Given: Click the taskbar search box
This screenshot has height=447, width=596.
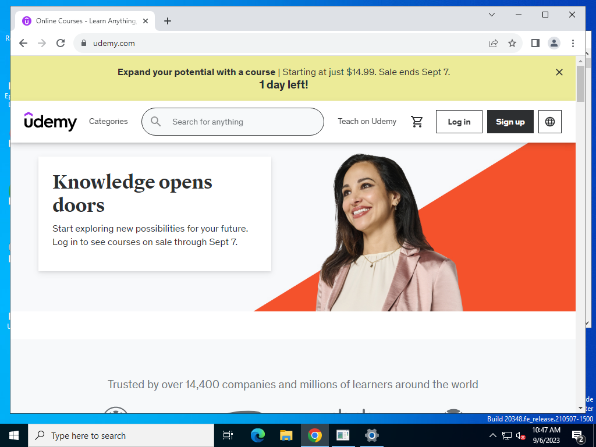Looking at the screenshot, I should [121, 435].
